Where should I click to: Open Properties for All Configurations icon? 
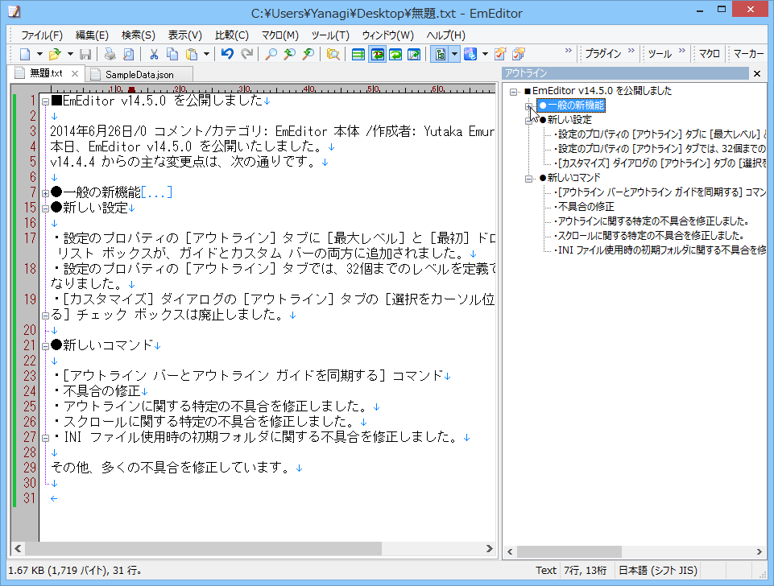pyautogui.click(x=519, y=54)
